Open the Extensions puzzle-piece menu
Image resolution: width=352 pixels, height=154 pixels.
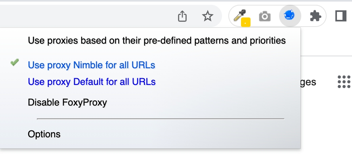click(315, 16)
